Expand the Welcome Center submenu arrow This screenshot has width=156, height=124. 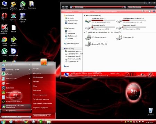point(30,79)
